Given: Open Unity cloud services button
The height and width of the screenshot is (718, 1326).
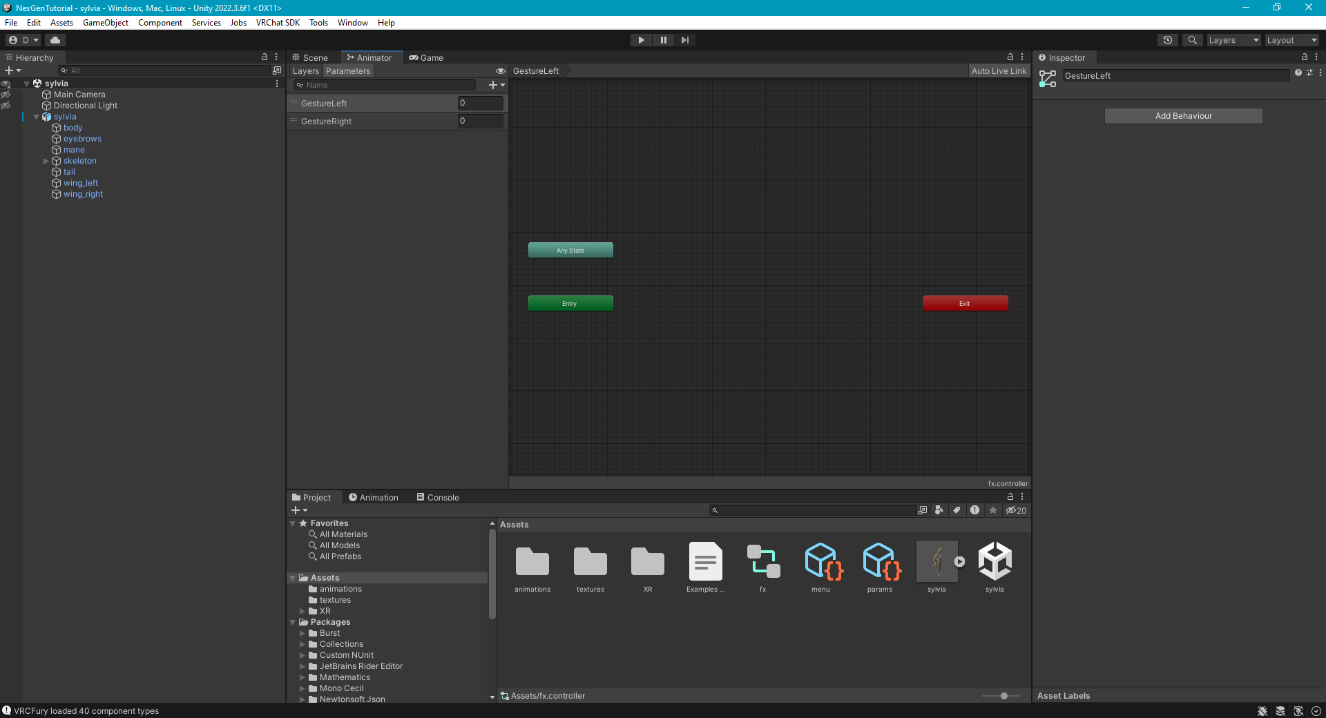Looking at the screenshot, I should pyautogui.click(x=55, y=40).
